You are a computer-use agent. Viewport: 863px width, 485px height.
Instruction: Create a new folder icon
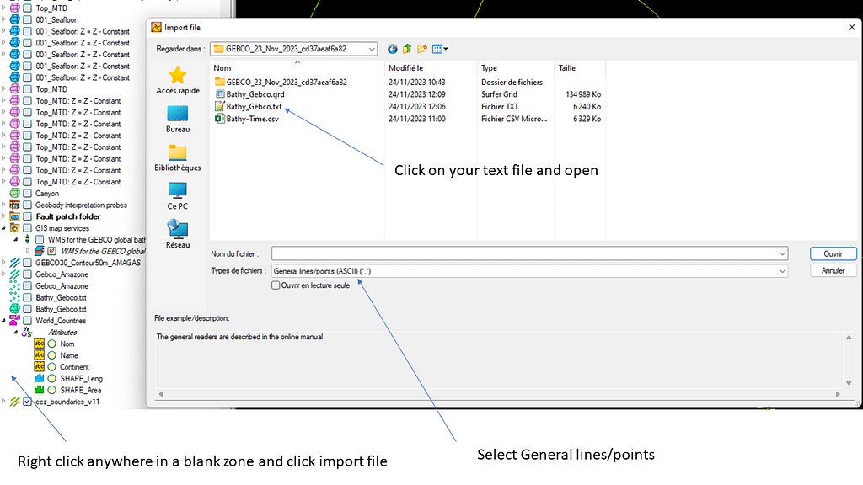423,49
